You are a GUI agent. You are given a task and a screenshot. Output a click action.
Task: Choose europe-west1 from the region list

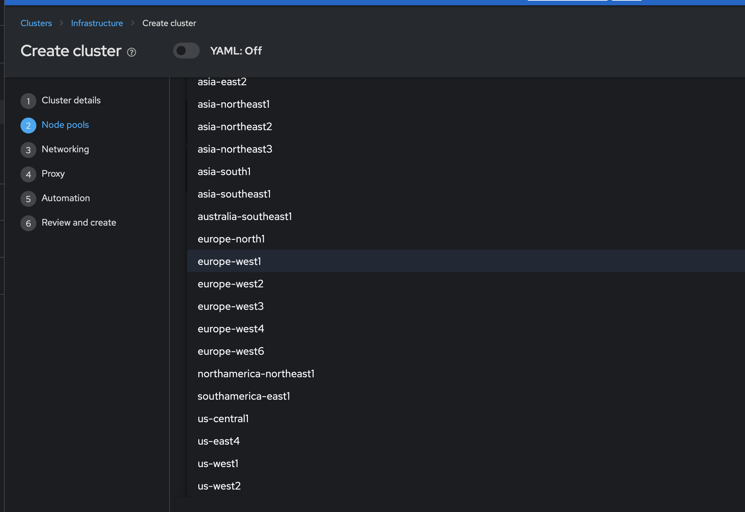coord(229,261)
